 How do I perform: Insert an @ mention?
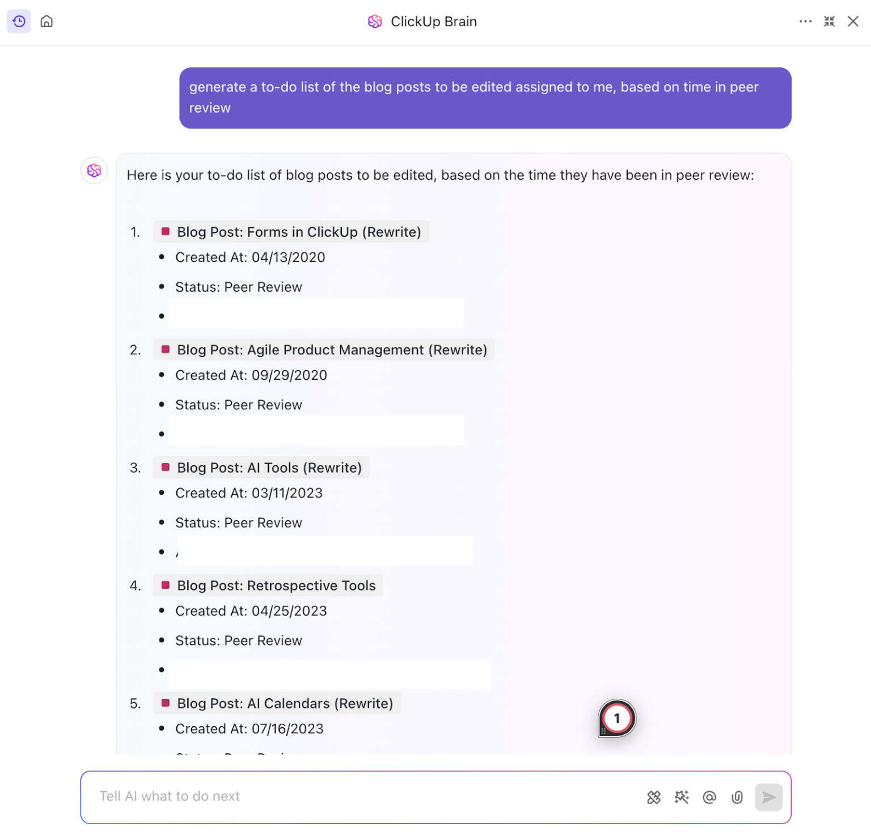709,797
